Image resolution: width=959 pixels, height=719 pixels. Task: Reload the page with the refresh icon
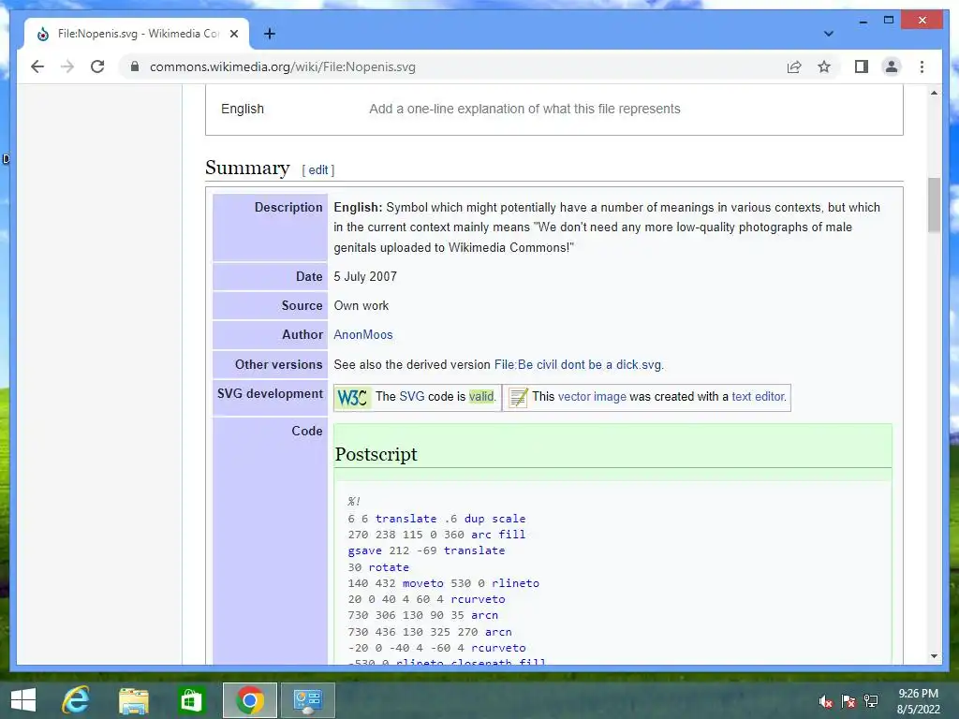coord(97,66)
